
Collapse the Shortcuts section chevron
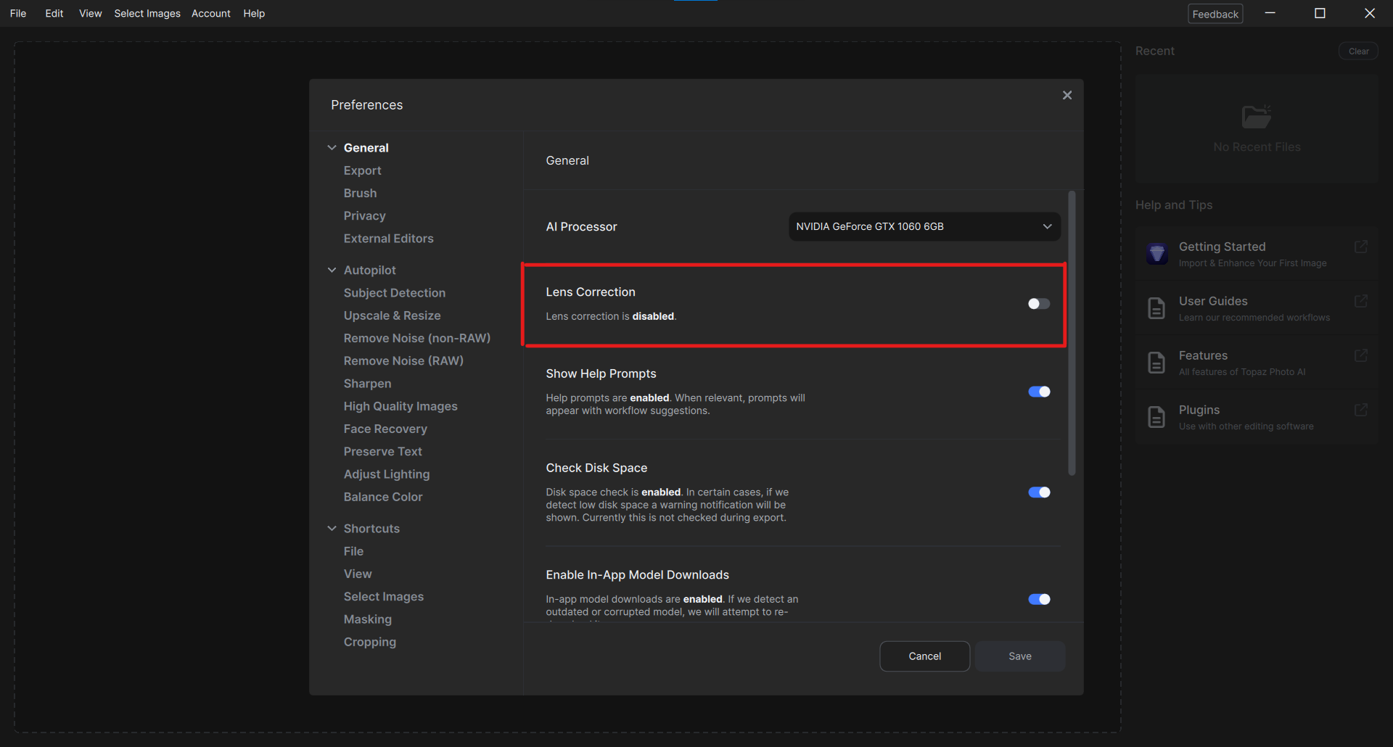click(x=332, y=528)
